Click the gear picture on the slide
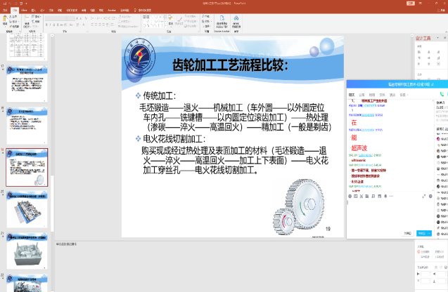 [x=298, y=204]
